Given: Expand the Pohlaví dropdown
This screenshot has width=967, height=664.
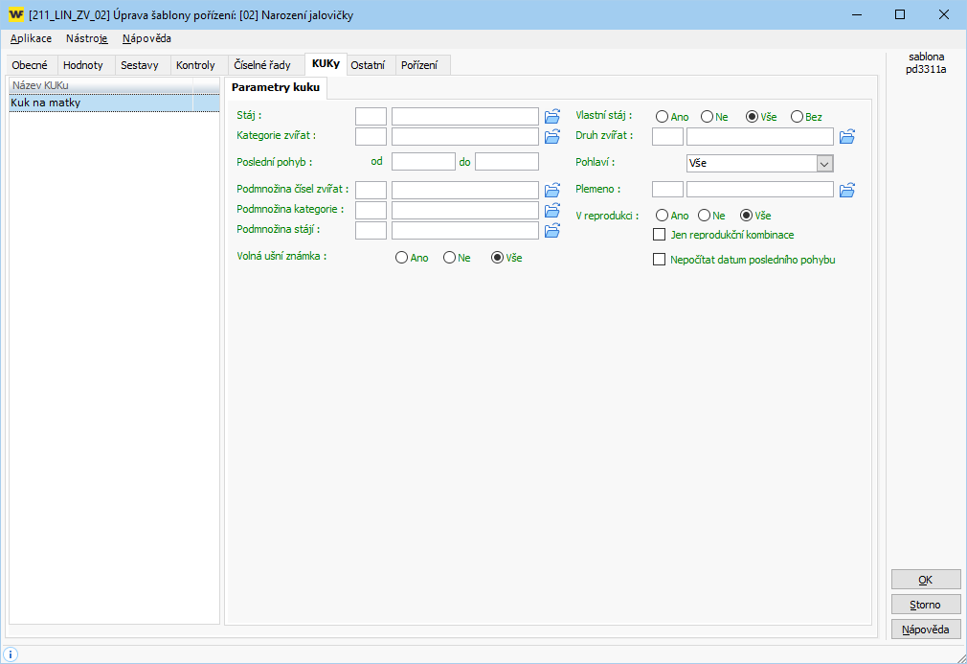Looking at the screenshot, I should point(824,164).
